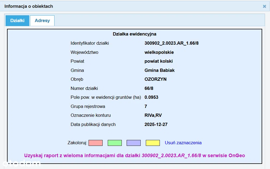Apply the yellow highlight swatch
This screenshot has height=169, width=270.
tap(153, 143)
